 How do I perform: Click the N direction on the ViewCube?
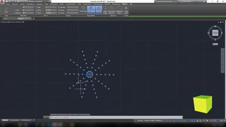click(215, 26)
